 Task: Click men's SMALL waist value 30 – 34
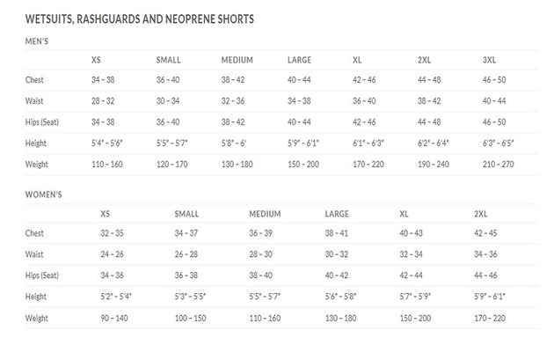[x=168, y=101]
